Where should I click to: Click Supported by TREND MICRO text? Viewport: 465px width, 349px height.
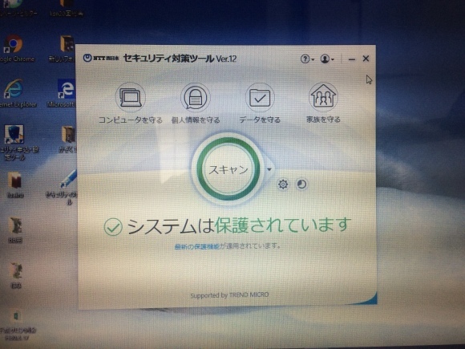click(229, 295)
